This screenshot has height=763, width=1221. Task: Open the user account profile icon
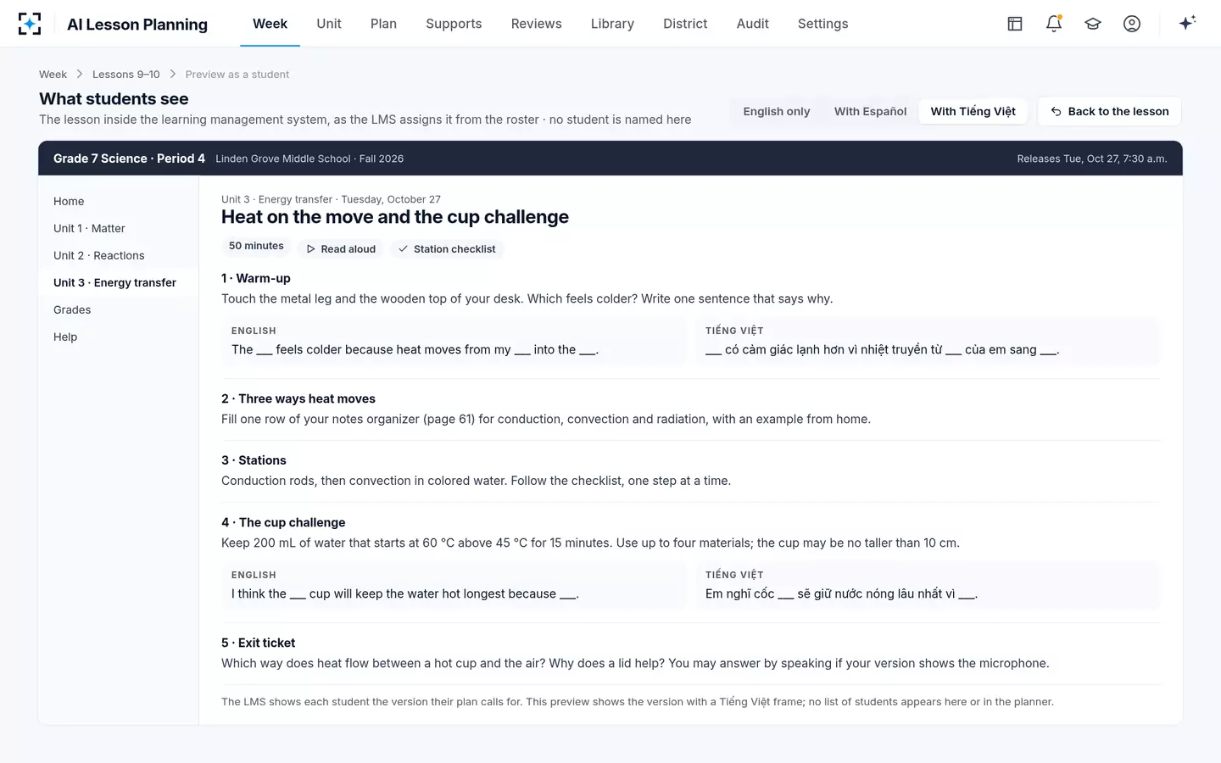coord(1132,24)
